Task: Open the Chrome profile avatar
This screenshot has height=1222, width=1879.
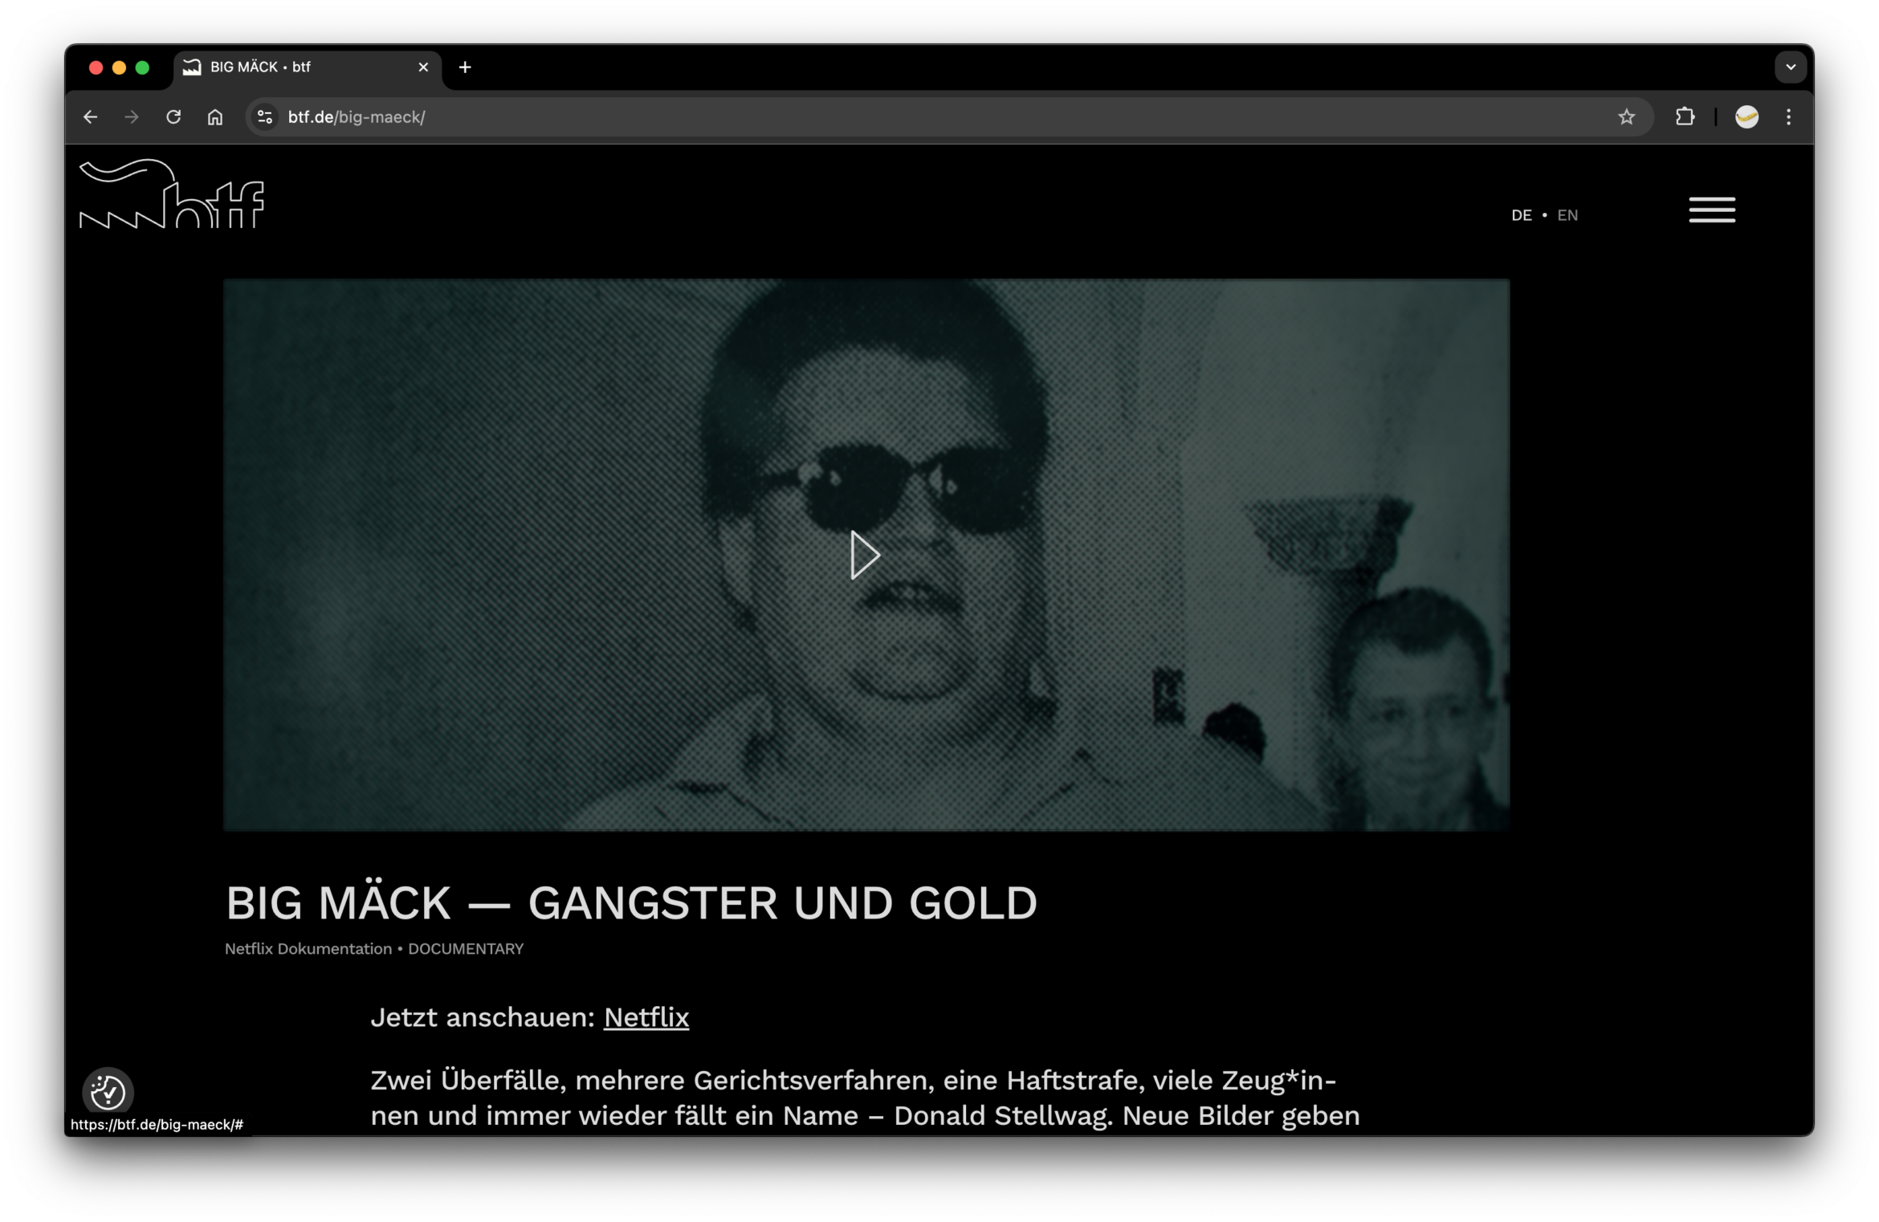Action: 1747,117
